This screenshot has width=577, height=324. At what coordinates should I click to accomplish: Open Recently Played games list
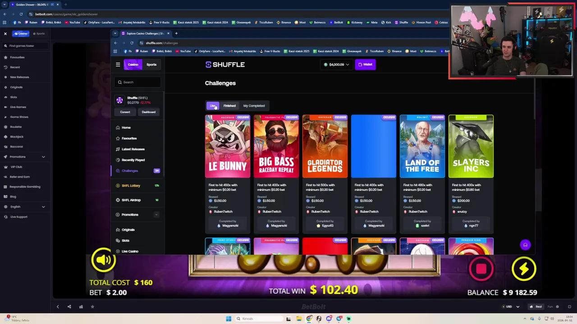133,160
